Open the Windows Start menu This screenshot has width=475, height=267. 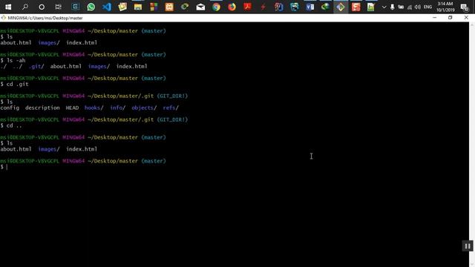click(x=8, y=7)
